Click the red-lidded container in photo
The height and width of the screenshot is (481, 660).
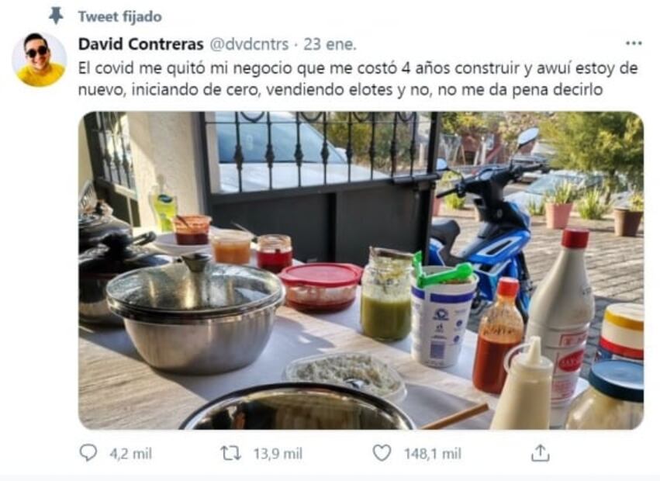coord(321,286)
